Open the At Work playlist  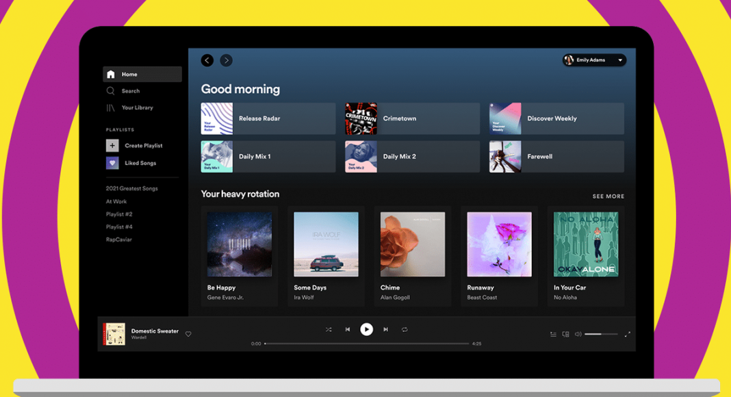116,202
